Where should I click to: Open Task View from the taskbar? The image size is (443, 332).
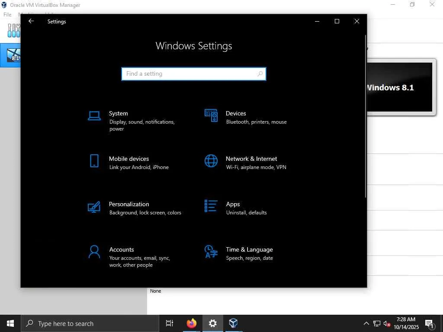pos(169,323)
